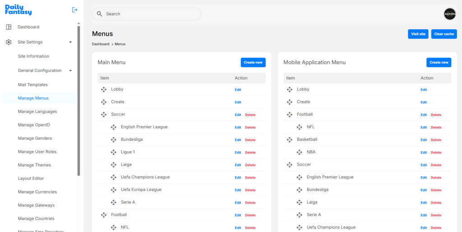Click the Site Settings gear icon

(9, 42)
